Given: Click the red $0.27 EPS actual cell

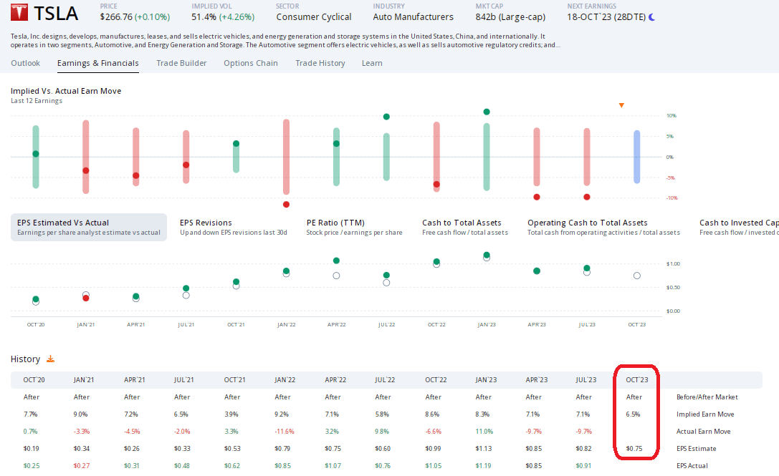Looking at the screenshot, I should coord(82,465).
